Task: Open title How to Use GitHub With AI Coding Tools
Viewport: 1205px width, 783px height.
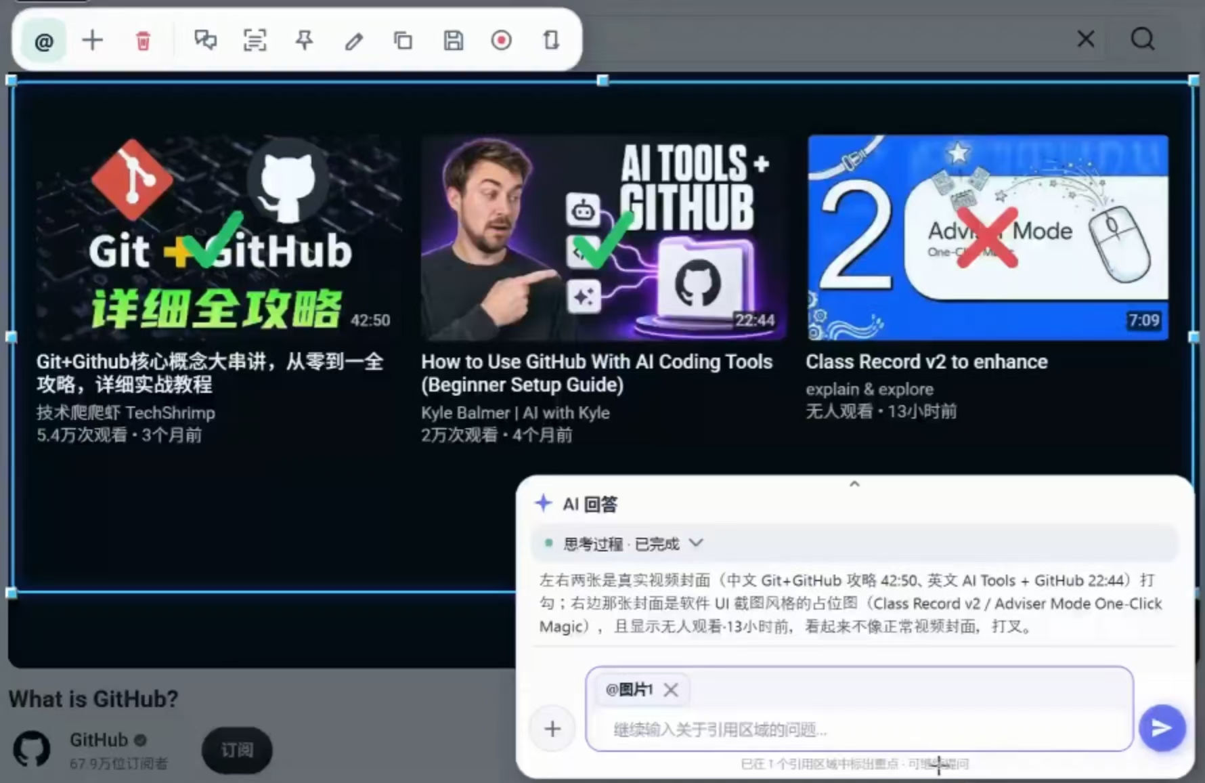Action: [596, 373]
